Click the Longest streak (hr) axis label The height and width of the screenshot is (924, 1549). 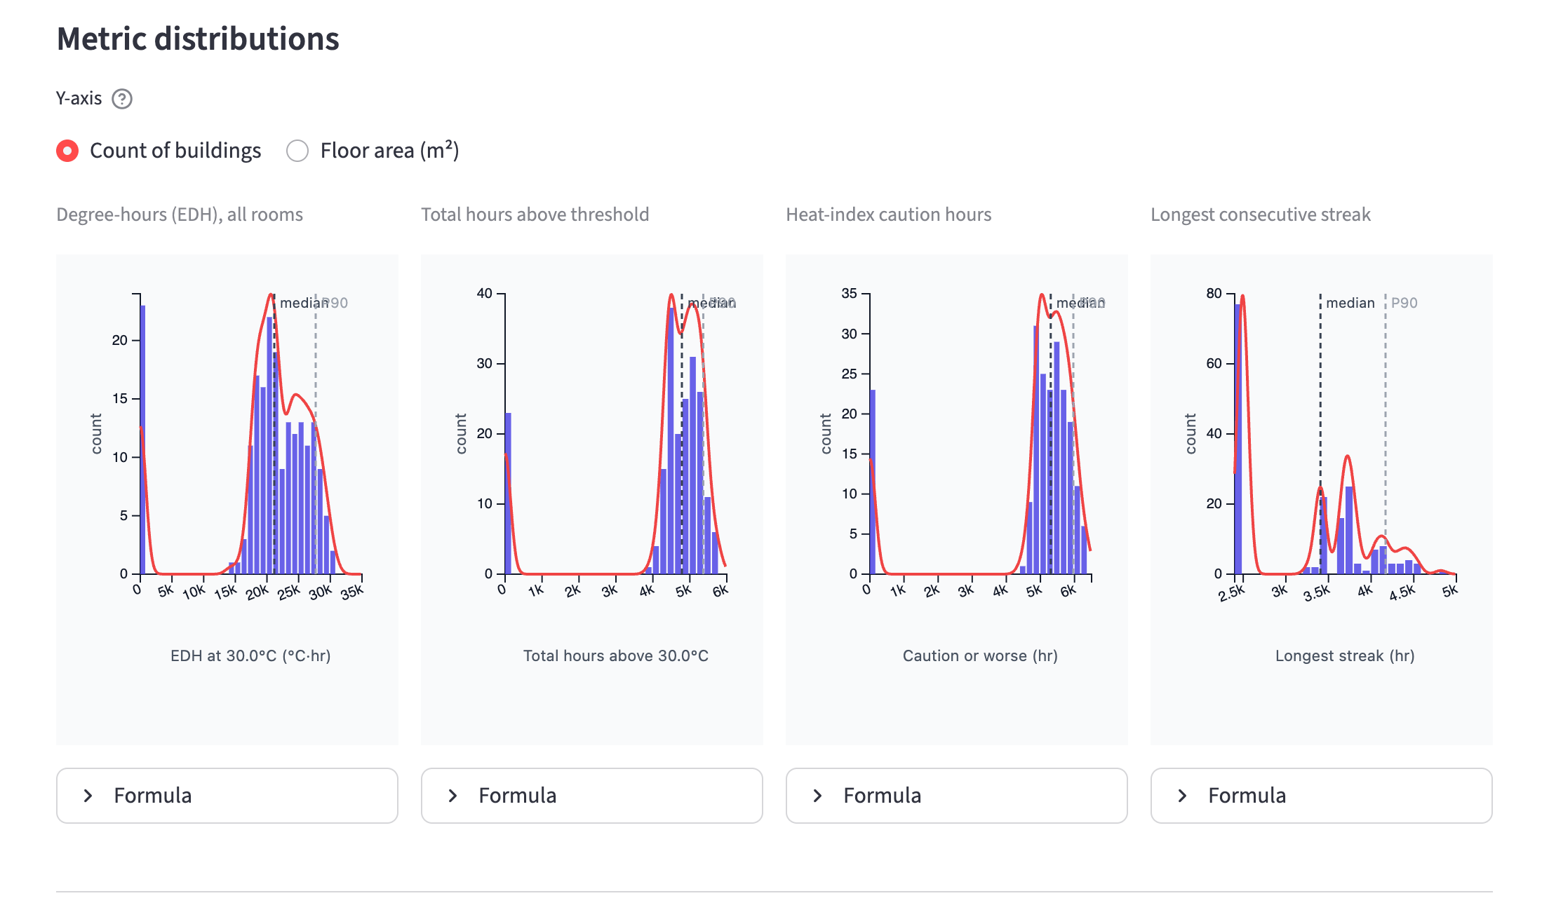1345,655
